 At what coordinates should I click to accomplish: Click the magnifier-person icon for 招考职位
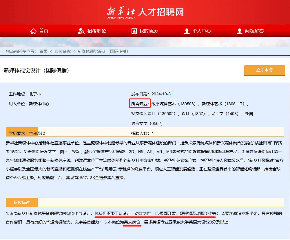pyautogui.click(x=81, y=31)
